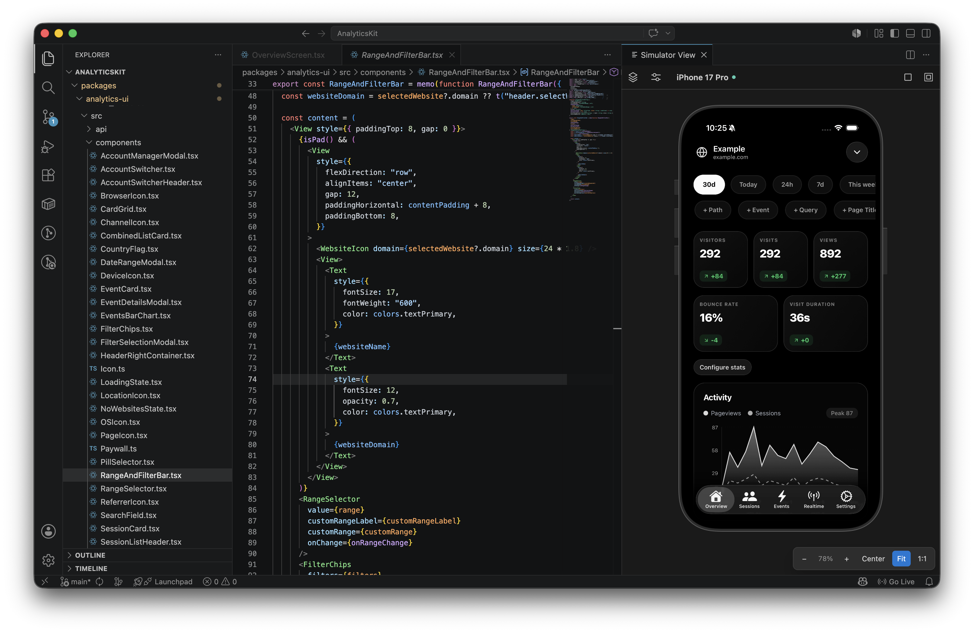This screenshot has width=974, height=633.
Task: Zoom in with the plus button
Action: (x=846, y=559)
